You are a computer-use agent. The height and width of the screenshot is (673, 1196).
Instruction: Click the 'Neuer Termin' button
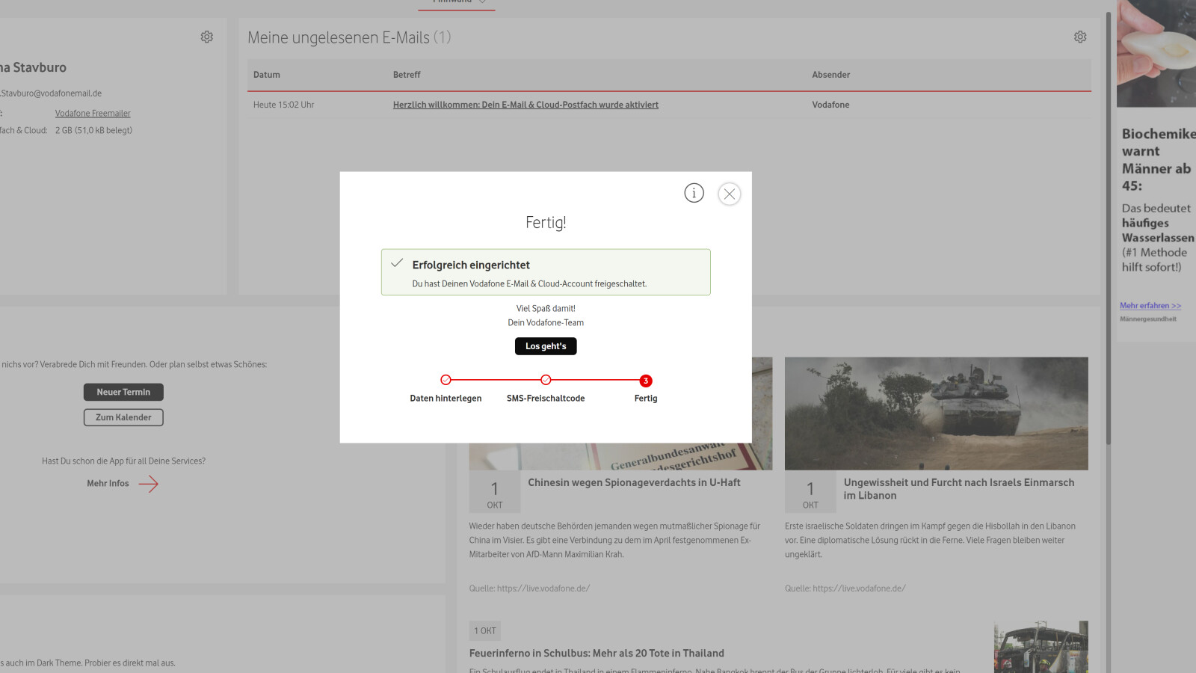(123, 391)
